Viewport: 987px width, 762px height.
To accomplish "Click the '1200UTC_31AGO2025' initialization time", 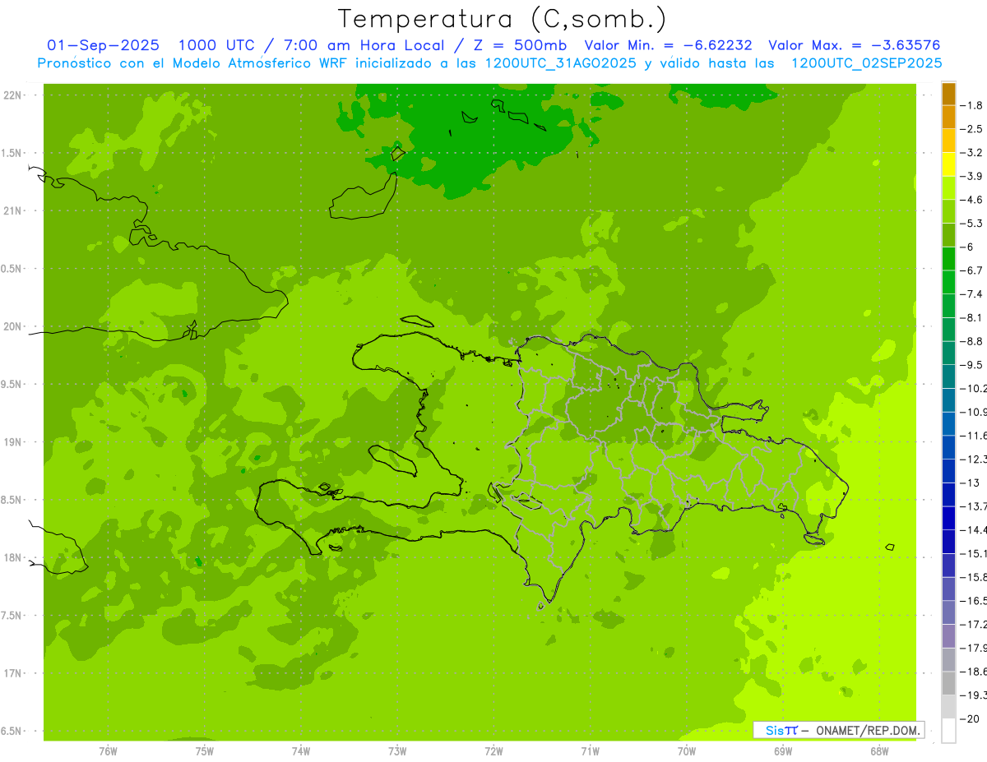I will click(x=562, y=63).
